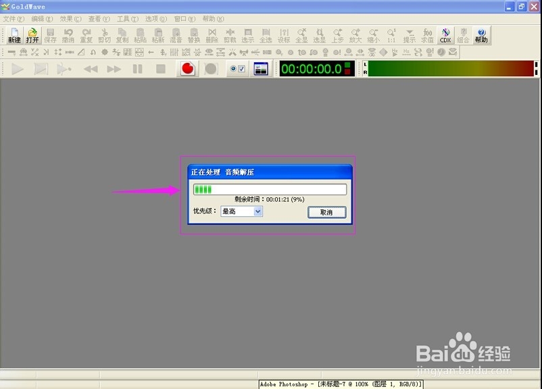Screen dimensions: 542x389
Task: Click the 保存 (Save) toolbar icon
Action: pos(51,36)
